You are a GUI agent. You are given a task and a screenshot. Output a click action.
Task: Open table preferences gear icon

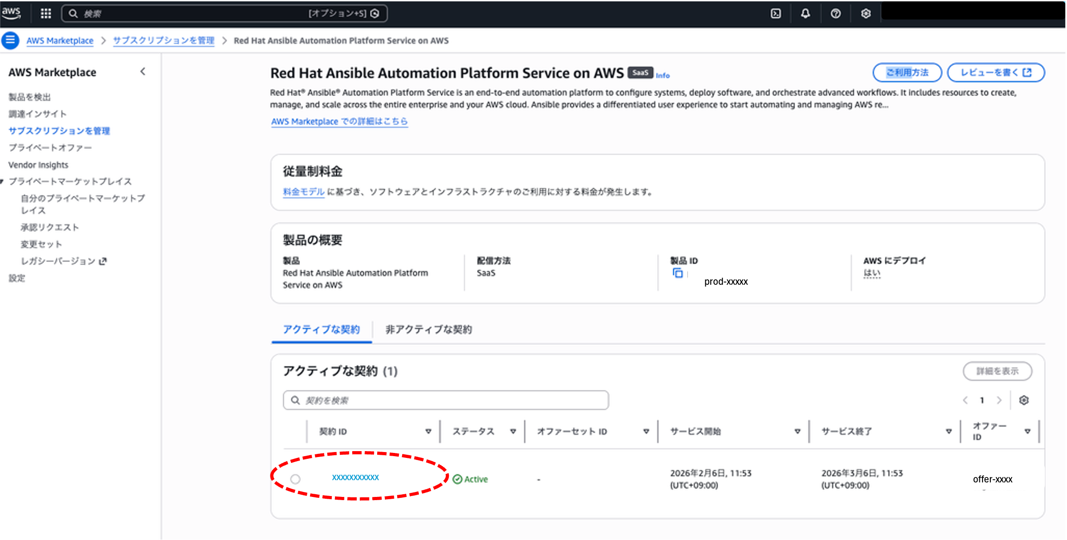click(1024, 400)
